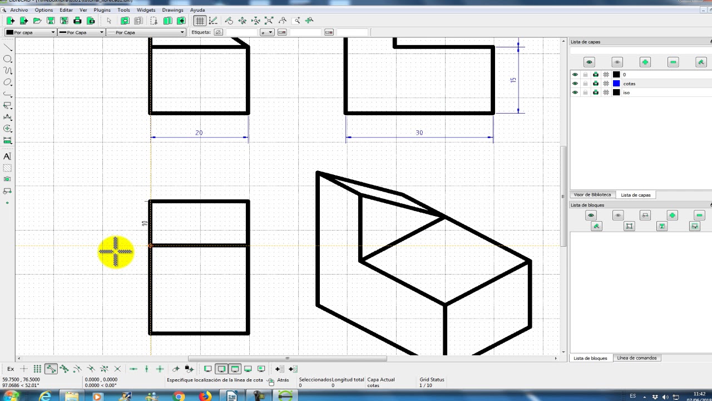Screen dimensions: 712x401
Task: Toggle the grid display button
Action: click(200, 21)
